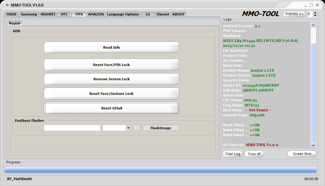Click the Logs vertical scrollbar thumb

(313, 93)
